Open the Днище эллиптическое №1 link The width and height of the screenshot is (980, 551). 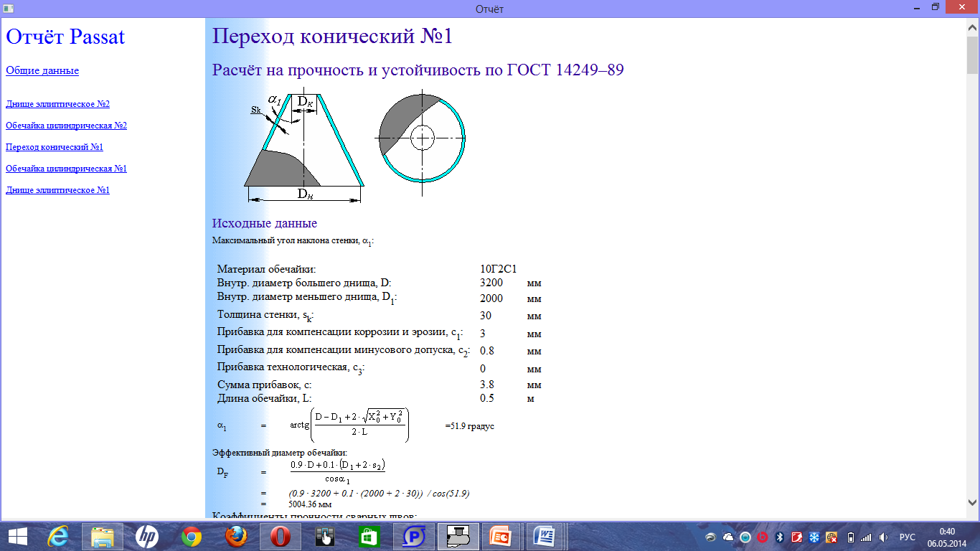pos(57,190)
